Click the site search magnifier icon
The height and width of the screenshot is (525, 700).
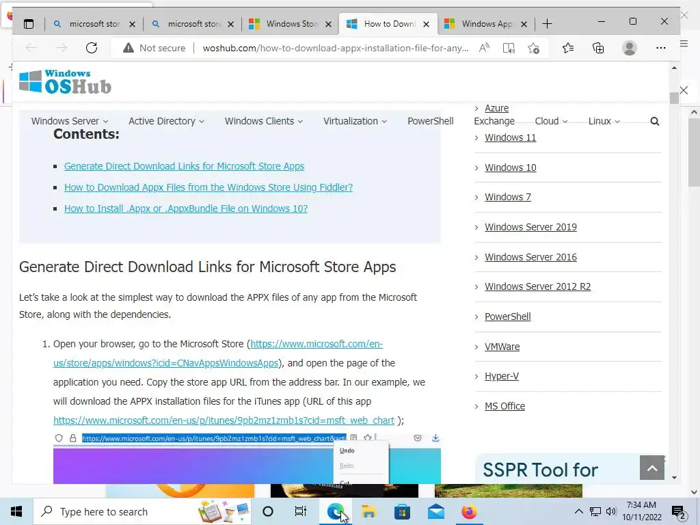(654, 122)
